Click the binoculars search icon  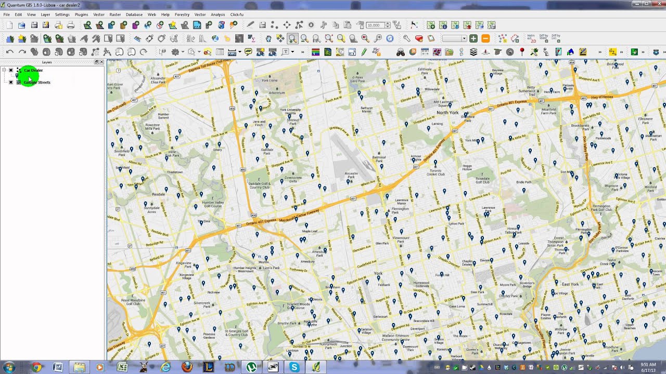point(401,52)
